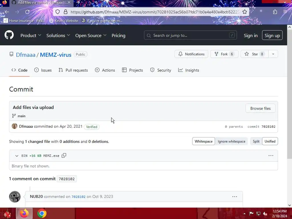Open the Insights tab

click(188, 70)
